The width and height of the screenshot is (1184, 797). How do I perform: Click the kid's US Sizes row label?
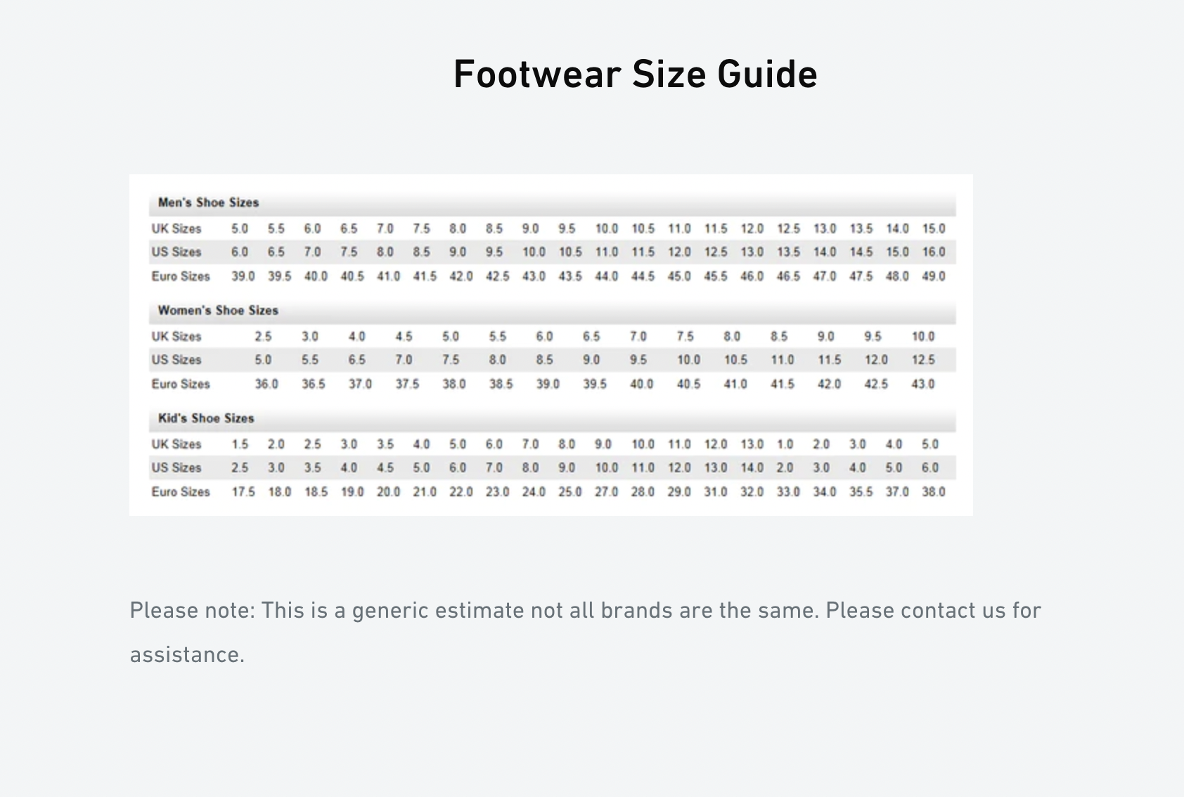[176, 467]
